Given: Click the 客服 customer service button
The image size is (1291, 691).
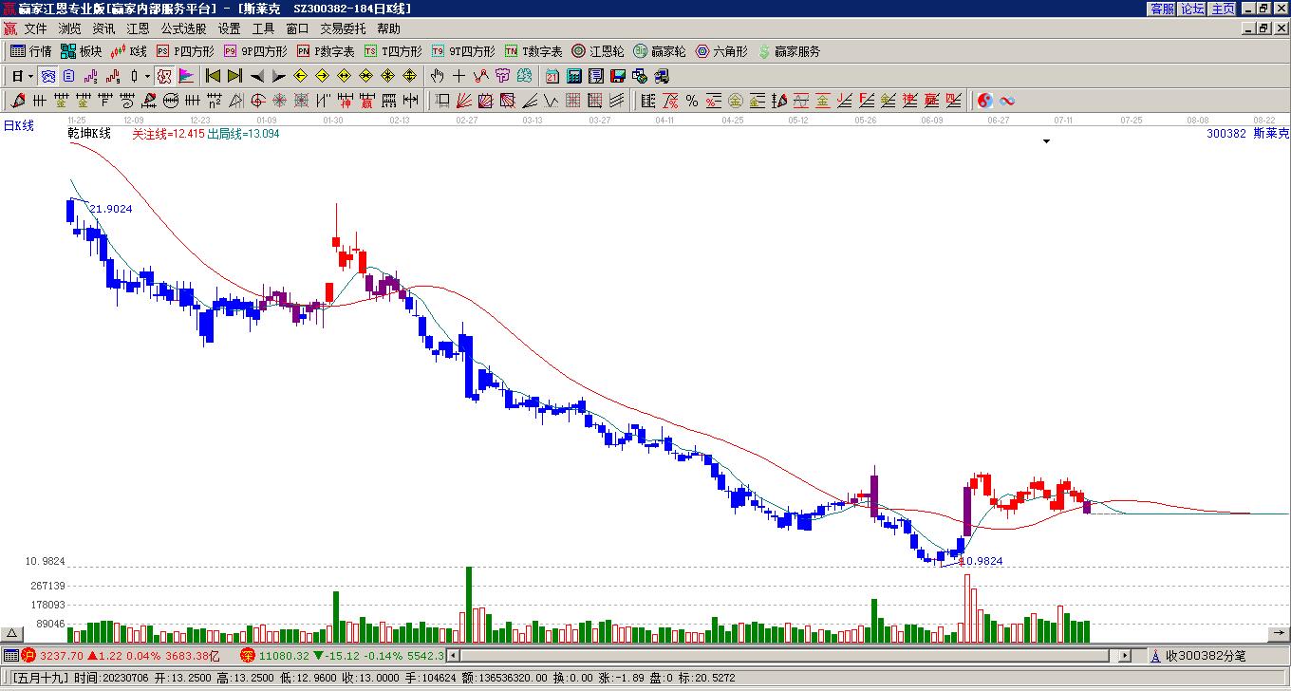Looking at the screenshot, I should point(1162,9).
